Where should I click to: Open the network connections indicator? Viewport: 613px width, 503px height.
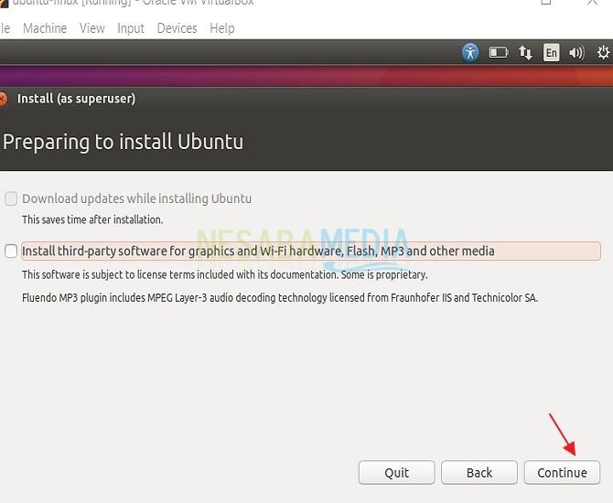click(x=525, y=52)
